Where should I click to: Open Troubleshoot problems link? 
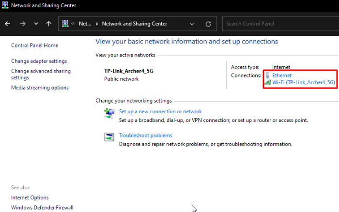pos(146,136)
